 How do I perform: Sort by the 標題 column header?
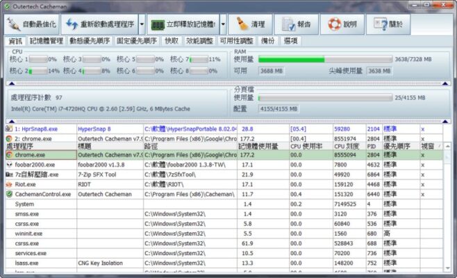pyautogui.click(x=110, y=146)
